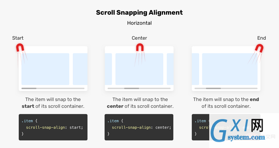Click the red magnet icon under End
The height and width of the screenshot is (148, 279).
tap(259, 48)
